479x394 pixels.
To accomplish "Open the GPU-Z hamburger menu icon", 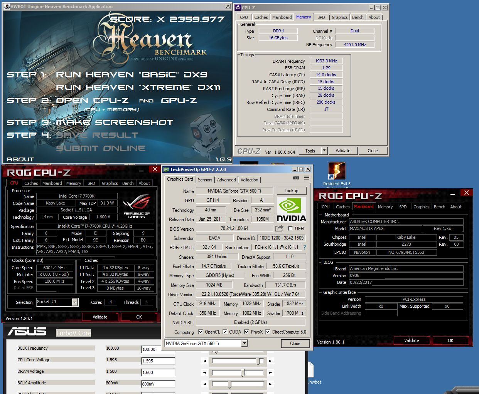I will (x=307, y=178).
